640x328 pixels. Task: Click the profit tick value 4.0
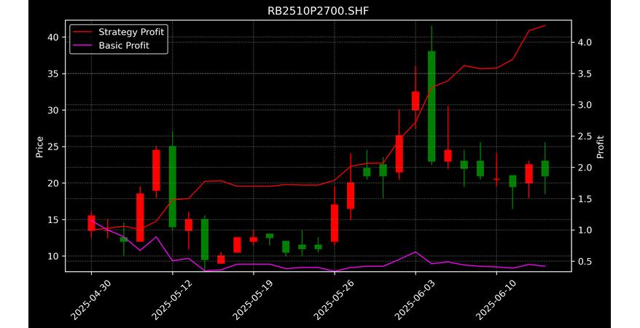[584, 42]
